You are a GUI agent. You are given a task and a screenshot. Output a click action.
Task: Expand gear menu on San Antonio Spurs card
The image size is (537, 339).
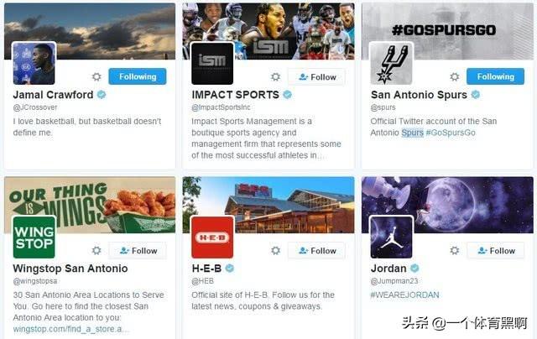click(x=455, y=76)
